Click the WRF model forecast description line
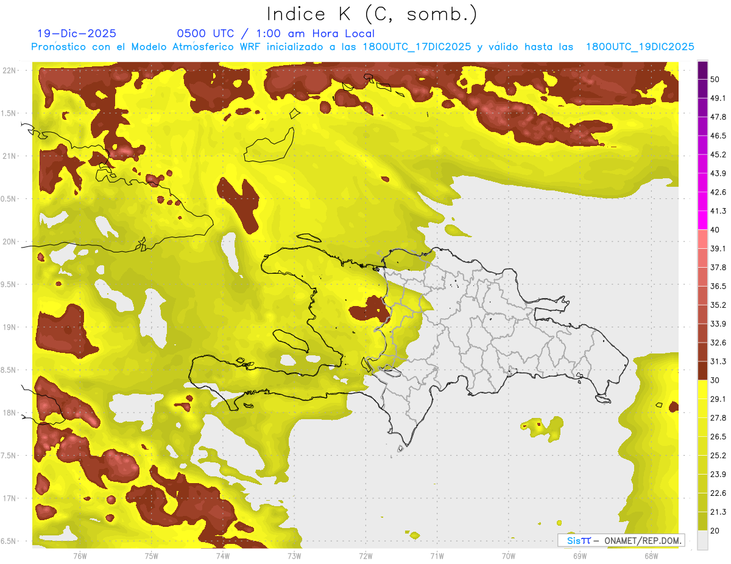Screen dimensions: 731x564 pos(362,47)
